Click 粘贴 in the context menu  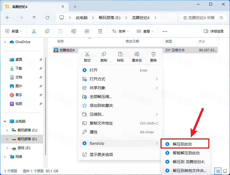click(120, 57)
